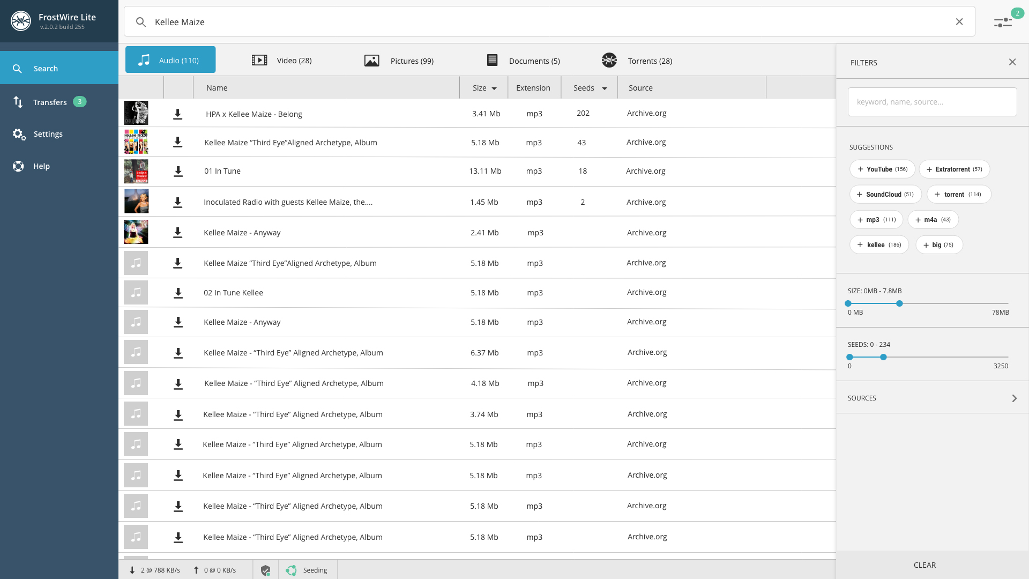Open the HPA x Kellee Maize album thumbnail
The image size is (1029, 579).
(136, 113)
